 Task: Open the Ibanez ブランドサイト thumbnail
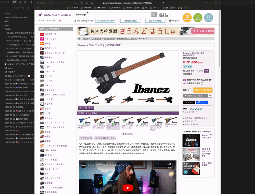191,141
